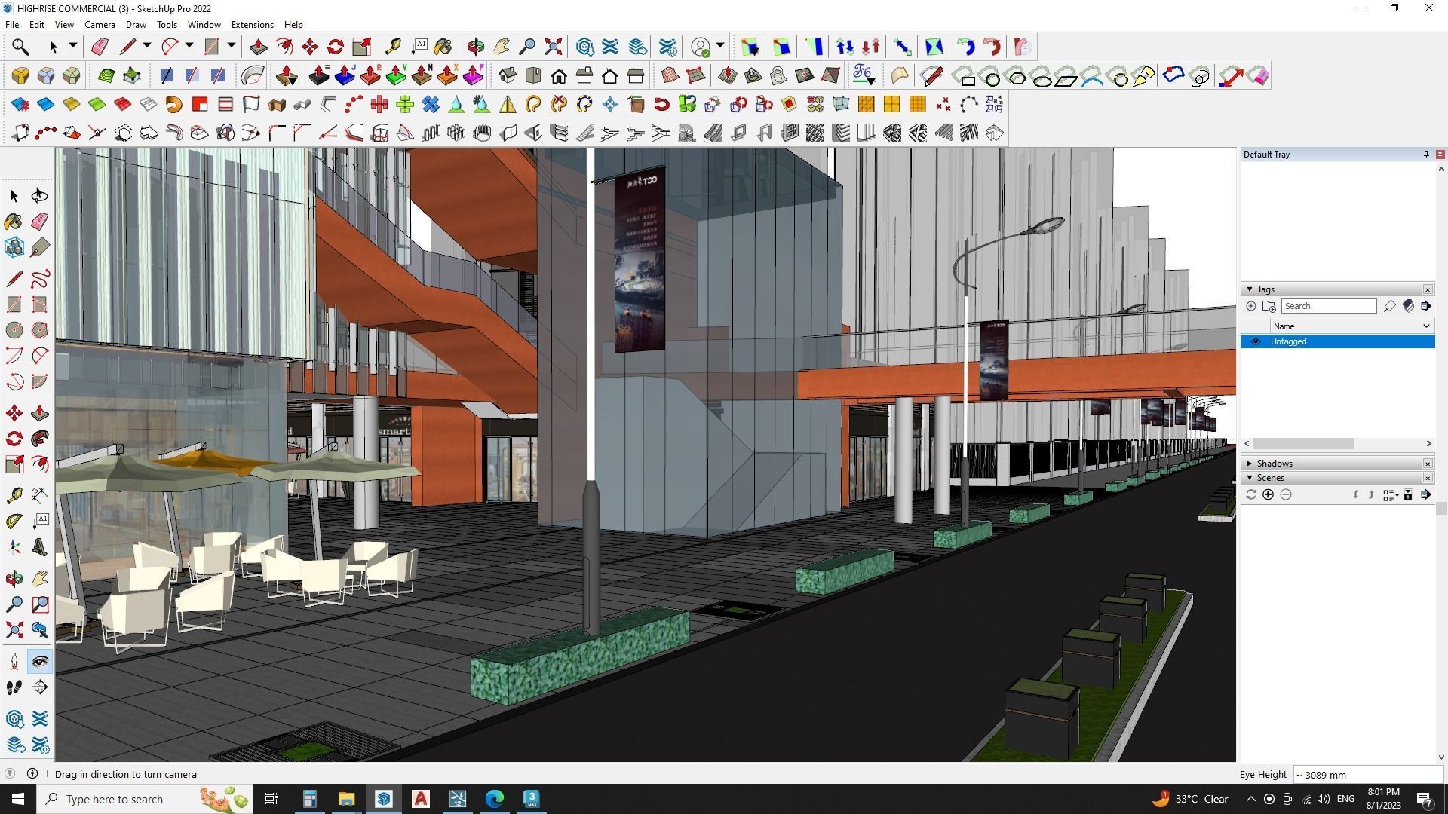Switch to Iso view cube icon
This screenshot has height=814, width=1448.
tap(508, 75)
